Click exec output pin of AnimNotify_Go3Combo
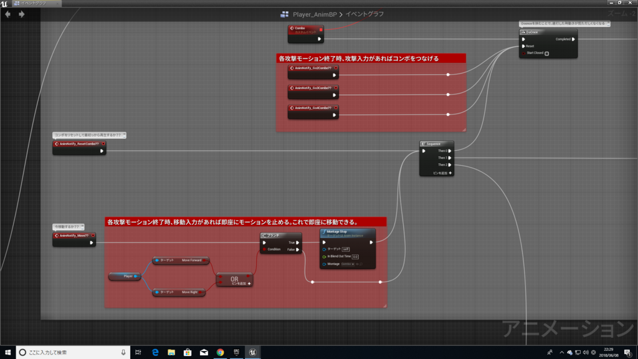 (x=334, y=95)
